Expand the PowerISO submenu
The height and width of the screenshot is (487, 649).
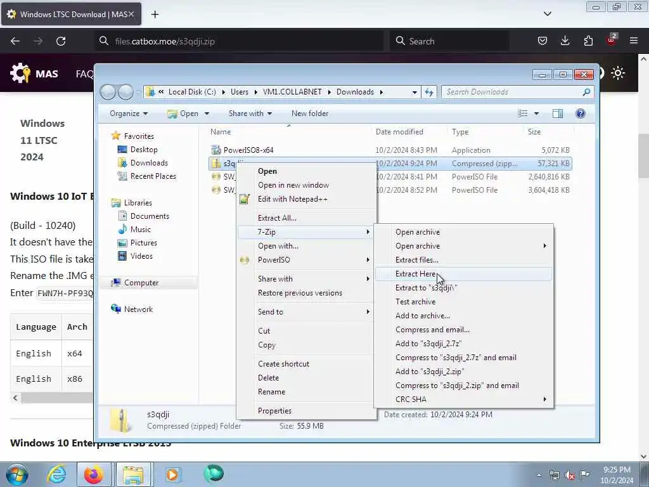(306, 260)
